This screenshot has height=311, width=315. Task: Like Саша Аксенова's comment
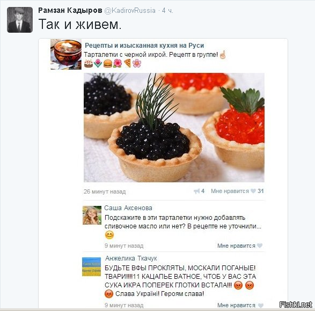pyautogui.click(x=240, y=246)
